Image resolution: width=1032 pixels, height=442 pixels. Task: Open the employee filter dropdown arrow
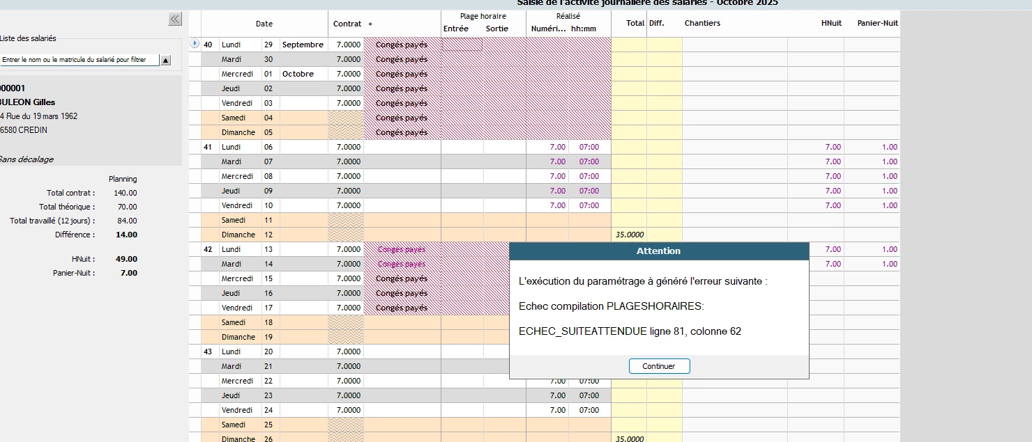[x=165, y=60]
